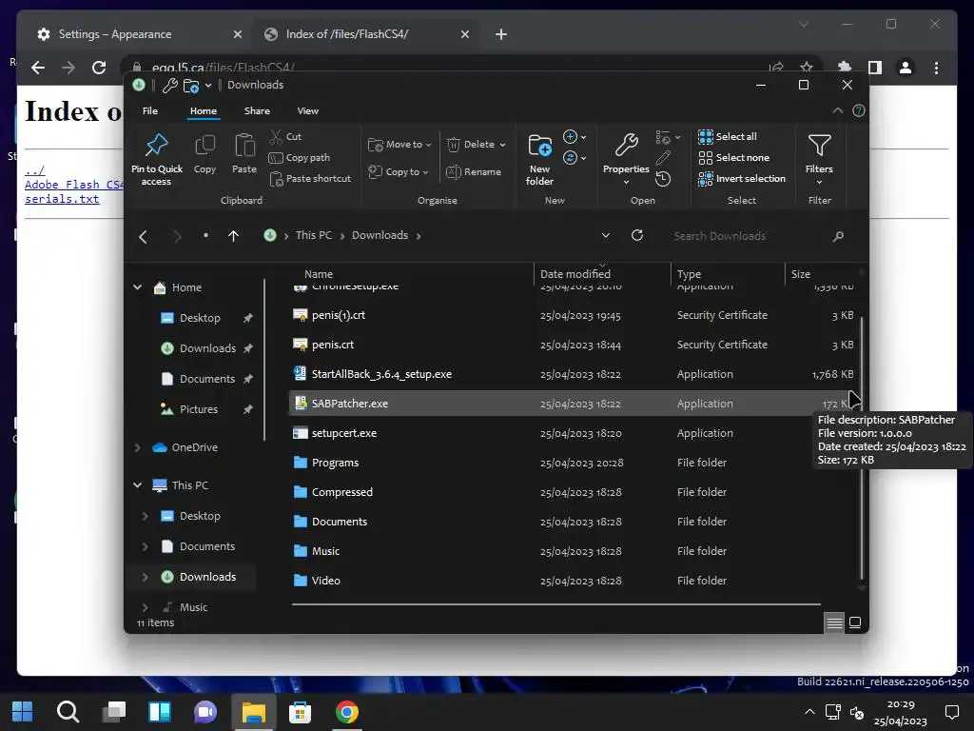Click the file list vertical scrollbar
The height and width of the screenshot is (731, 974).
[862, 447]
